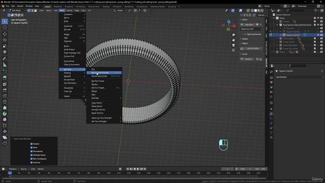Open the Edit Mode dropdown
Image resolution: width=325 pixels, height=183 pixels.
click(17, 10)
